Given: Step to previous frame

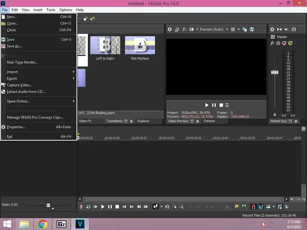Looking at the screenshot, I should 139,207.
